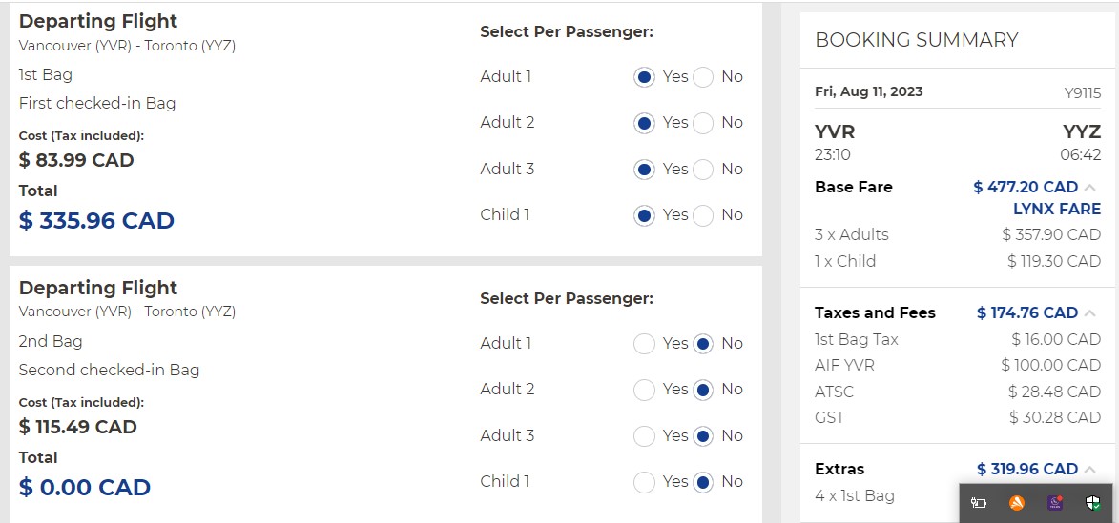Select Yes for Child 1 second bag
This screenshot has height=523, width=1119.
(644, 482)
